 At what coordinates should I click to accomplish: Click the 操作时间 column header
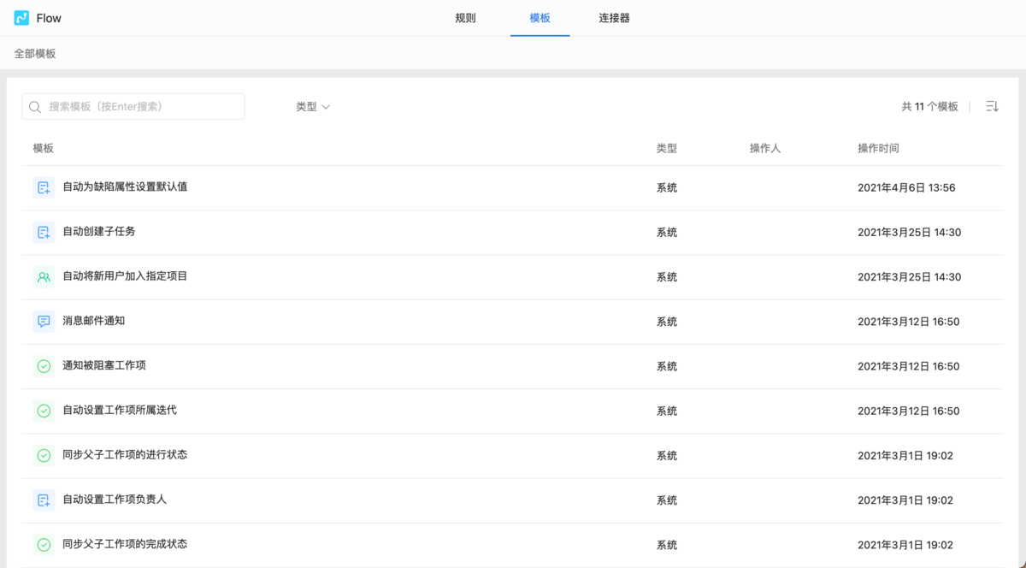878,148
